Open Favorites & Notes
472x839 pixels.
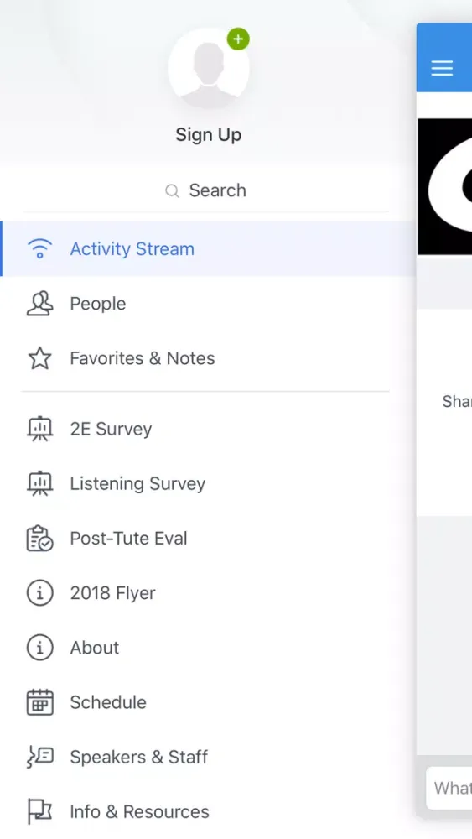(x=208, y=358)
